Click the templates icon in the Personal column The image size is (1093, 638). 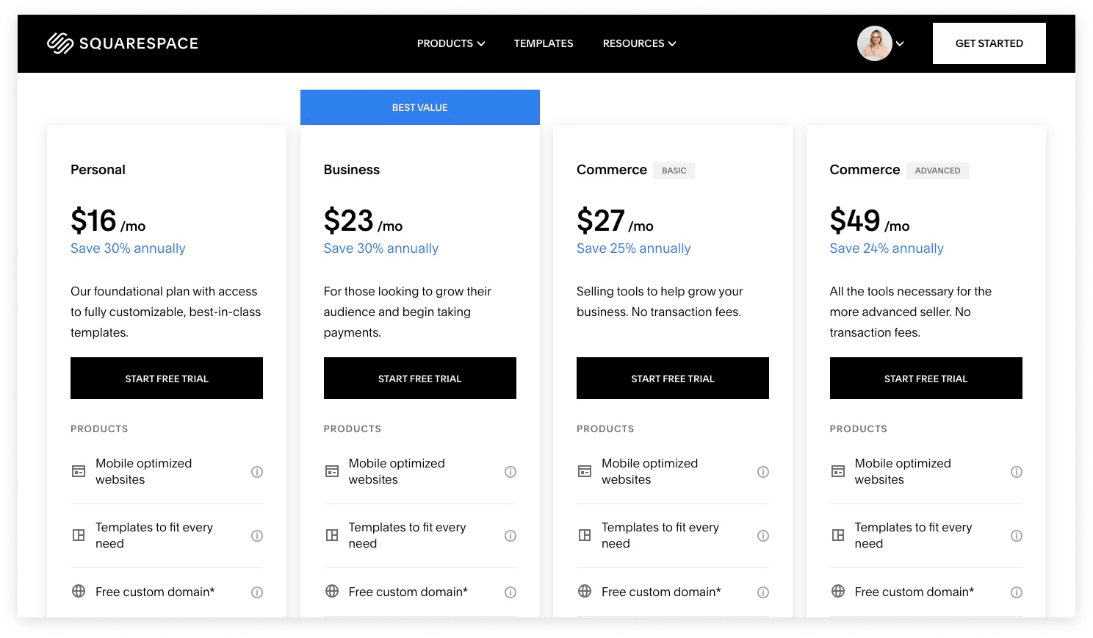tap(79, 535)
